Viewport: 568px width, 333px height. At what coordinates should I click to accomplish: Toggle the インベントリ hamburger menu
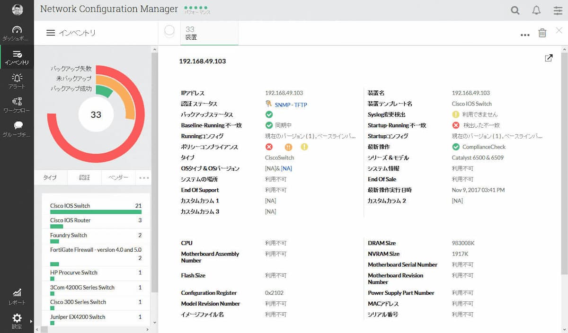[x=51, y=33]
